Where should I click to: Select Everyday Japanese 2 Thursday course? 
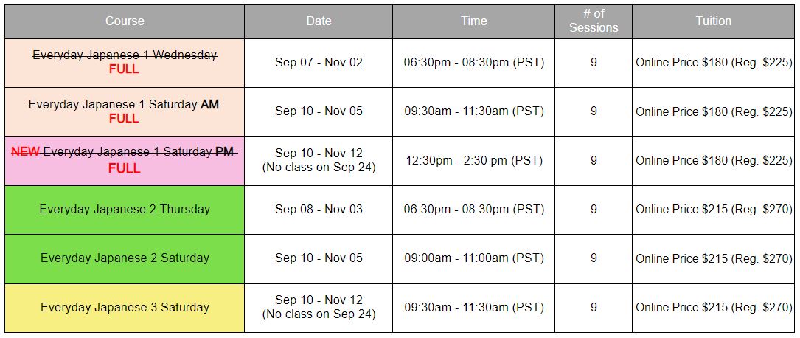pyautogui.click(x=125, y=210)
